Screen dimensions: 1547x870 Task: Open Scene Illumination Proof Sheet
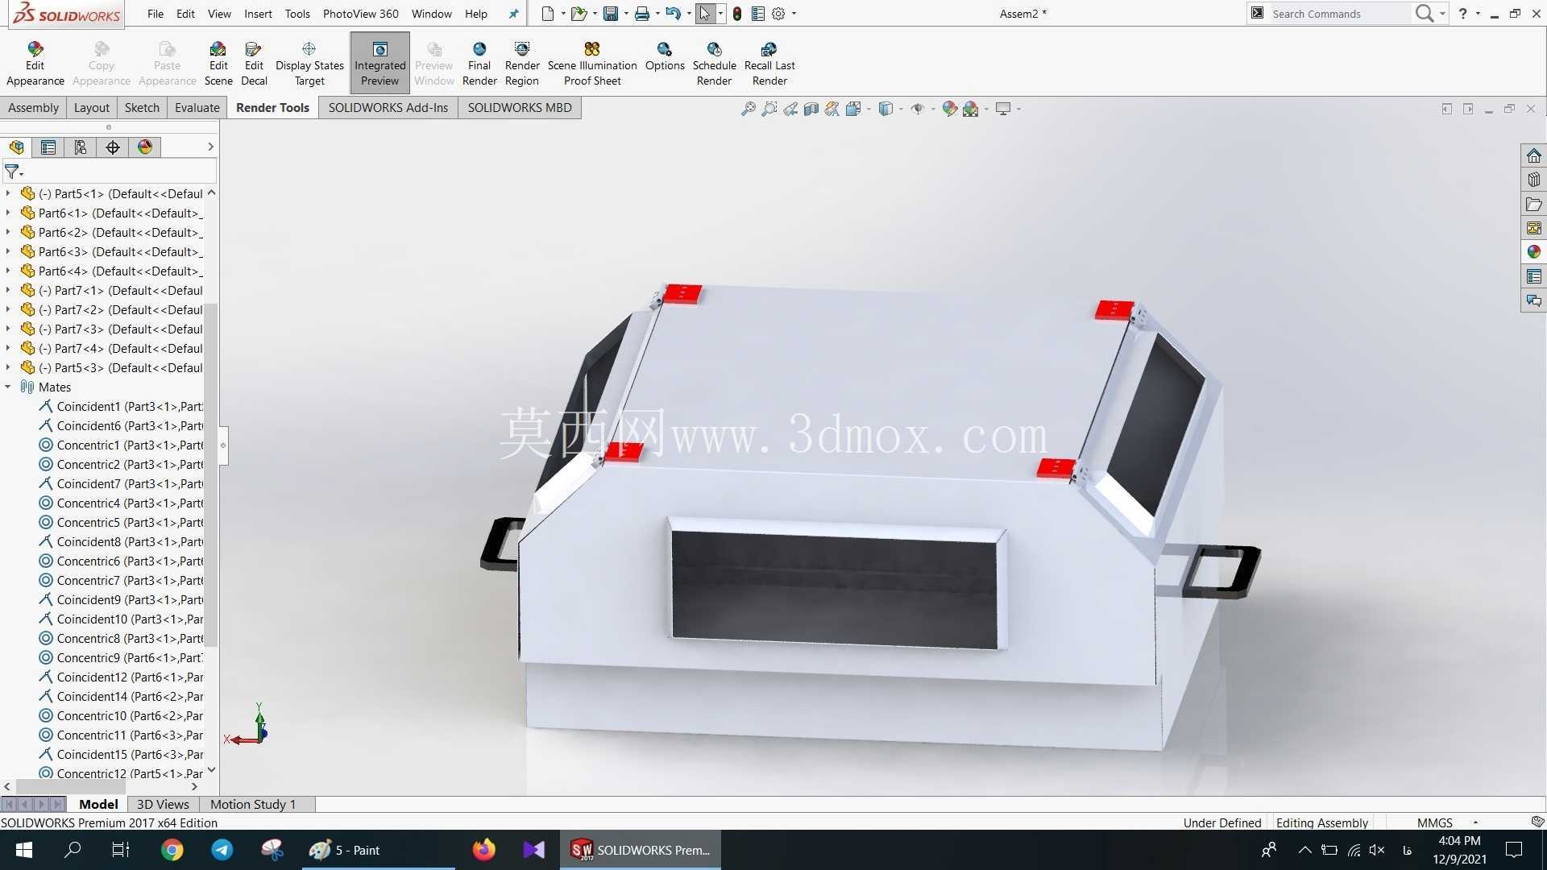click(592, 63)
